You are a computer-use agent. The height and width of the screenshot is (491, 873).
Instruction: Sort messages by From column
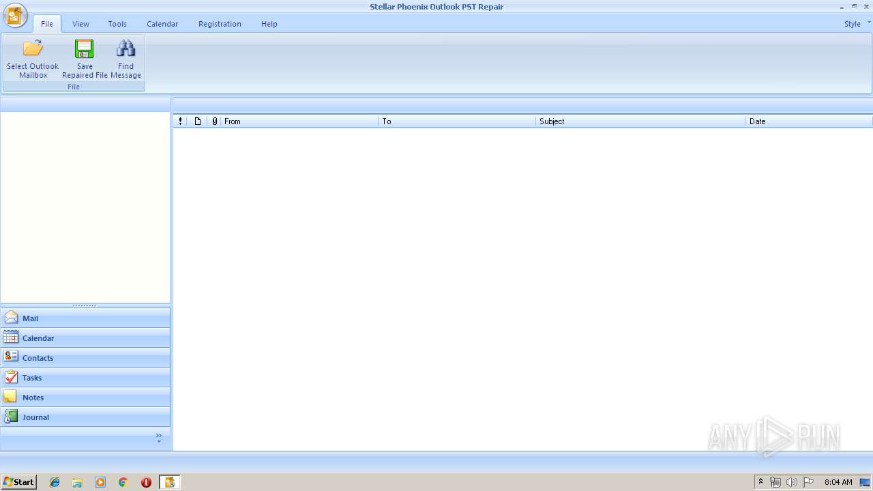click(299, 121)
